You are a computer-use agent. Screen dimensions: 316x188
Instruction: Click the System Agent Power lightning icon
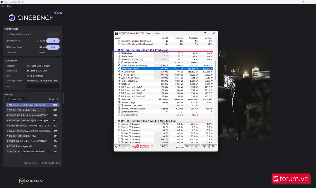119,78
